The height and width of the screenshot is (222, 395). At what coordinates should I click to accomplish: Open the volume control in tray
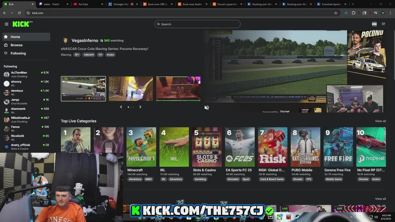click(376, 217)
